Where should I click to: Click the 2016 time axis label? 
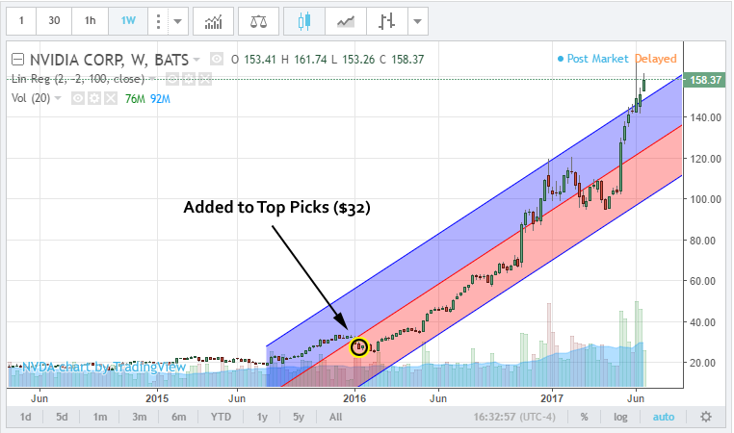point(354,398)
